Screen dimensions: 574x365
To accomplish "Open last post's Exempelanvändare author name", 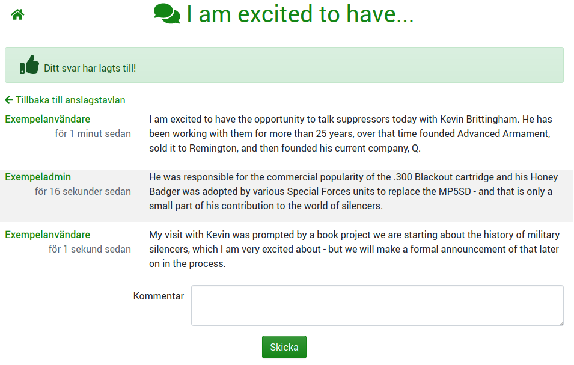I will (47, 235).
